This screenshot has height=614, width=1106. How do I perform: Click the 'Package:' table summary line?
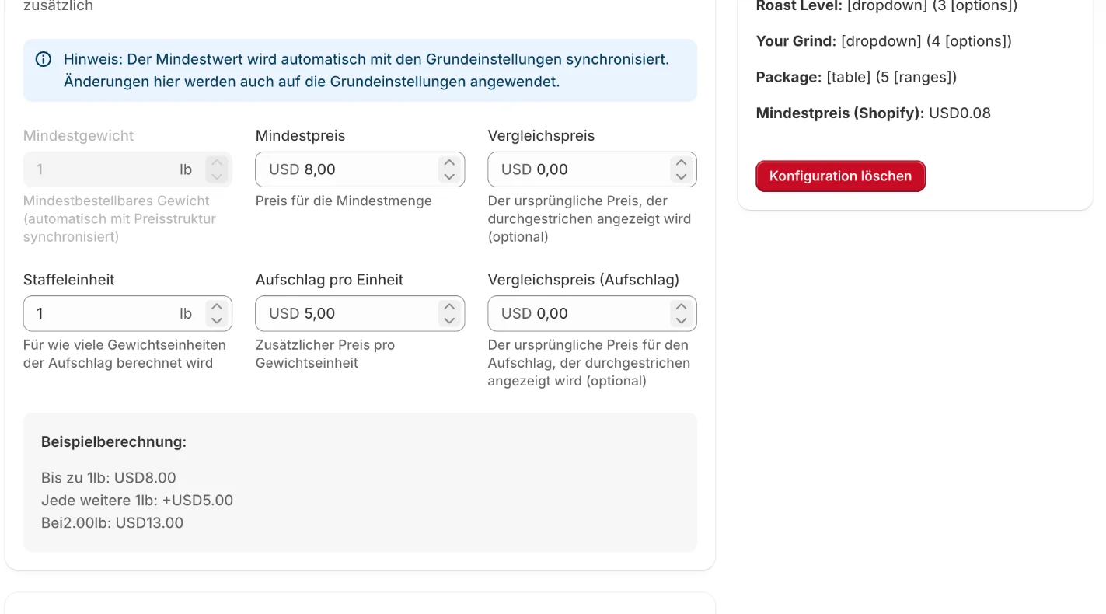(x=856, y=78)
